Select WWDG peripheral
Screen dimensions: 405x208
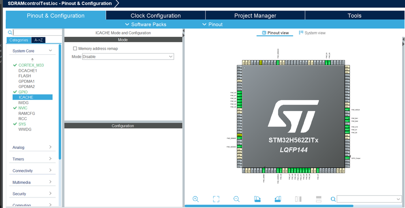coord(25,129)
